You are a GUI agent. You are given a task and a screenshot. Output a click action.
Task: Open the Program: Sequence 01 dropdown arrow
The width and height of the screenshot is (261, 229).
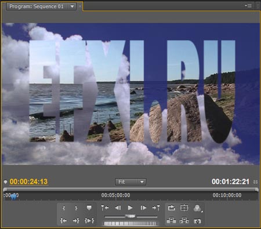[x=72, y=6]
